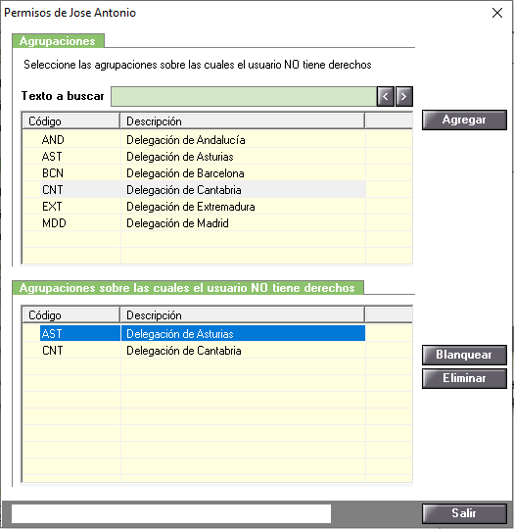
Task: Select CNT code in lower table
Action: click(52, 351)
